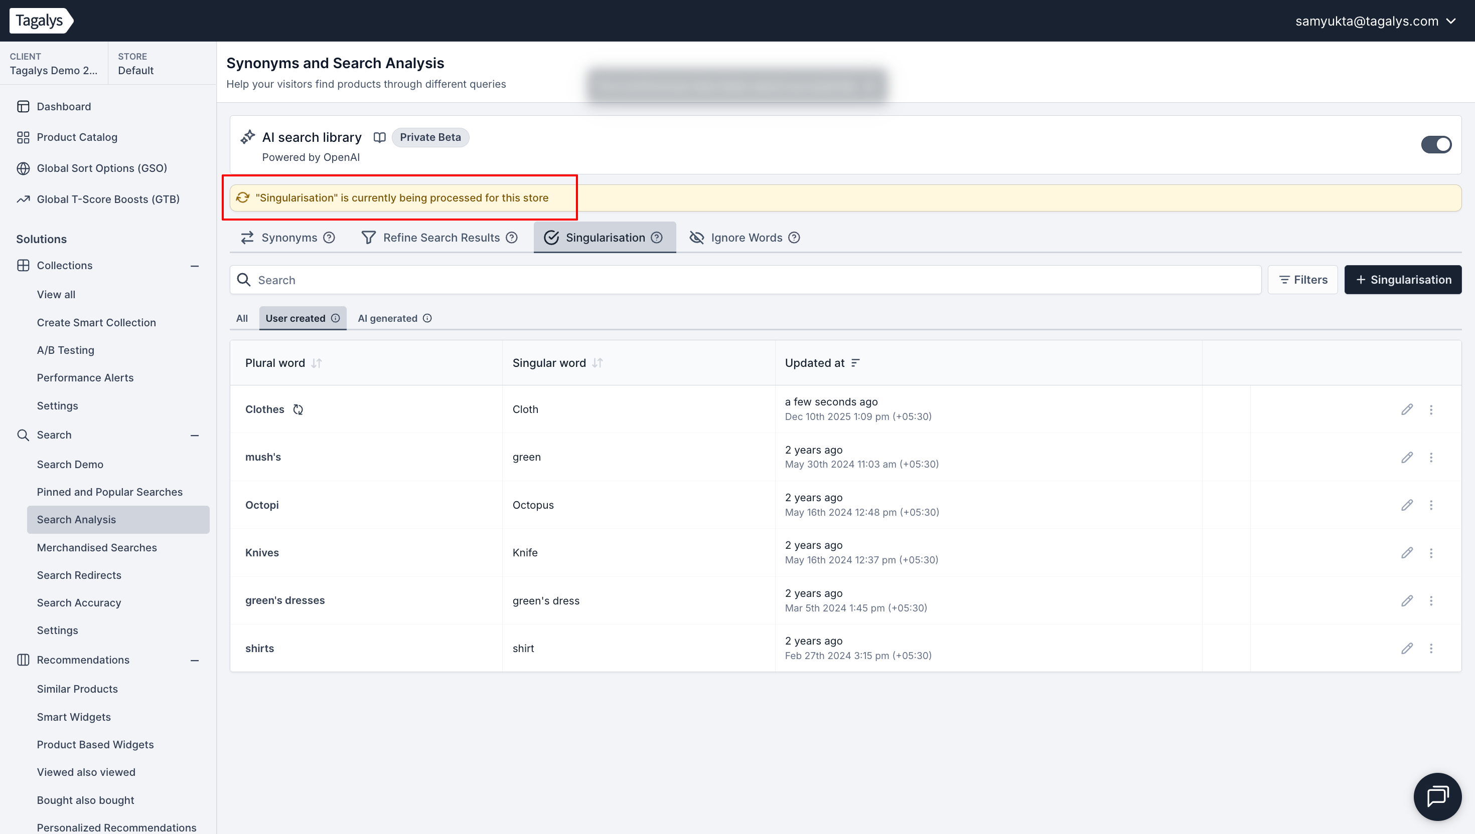Collapse the Collections sidebar section
1475x834 pixels.
(x=194, y=266)
